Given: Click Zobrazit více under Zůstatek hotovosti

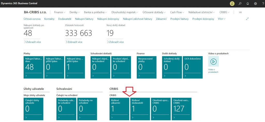Looking at the screenshot, I should (x=74, y=42).
